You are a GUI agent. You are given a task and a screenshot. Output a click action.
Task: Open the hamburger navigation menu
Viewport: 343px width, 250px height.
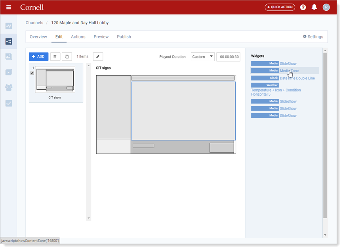click(x=9, y=7)
